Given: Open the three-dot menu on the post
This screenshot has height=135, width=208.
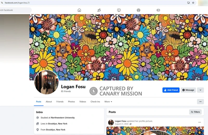Looking at the screenshot, I should [199, 122].
